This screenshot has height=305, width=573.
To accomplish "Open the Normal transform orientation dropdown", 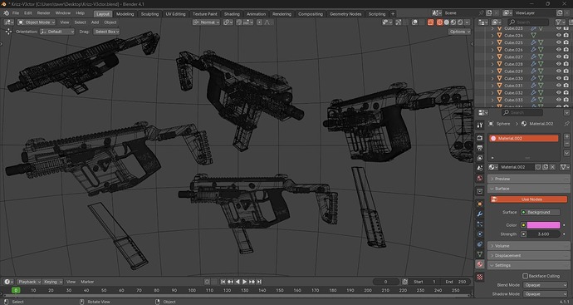I will coord(207,22).
